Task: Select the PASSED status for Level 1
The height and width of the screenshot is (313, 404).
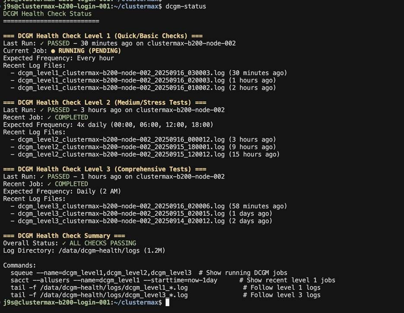Action: [56, 43]
